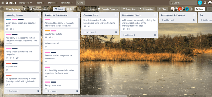Open Development (In Progress) list actions menu
This screenshot has height=97, width=212.
coord(194,15)
